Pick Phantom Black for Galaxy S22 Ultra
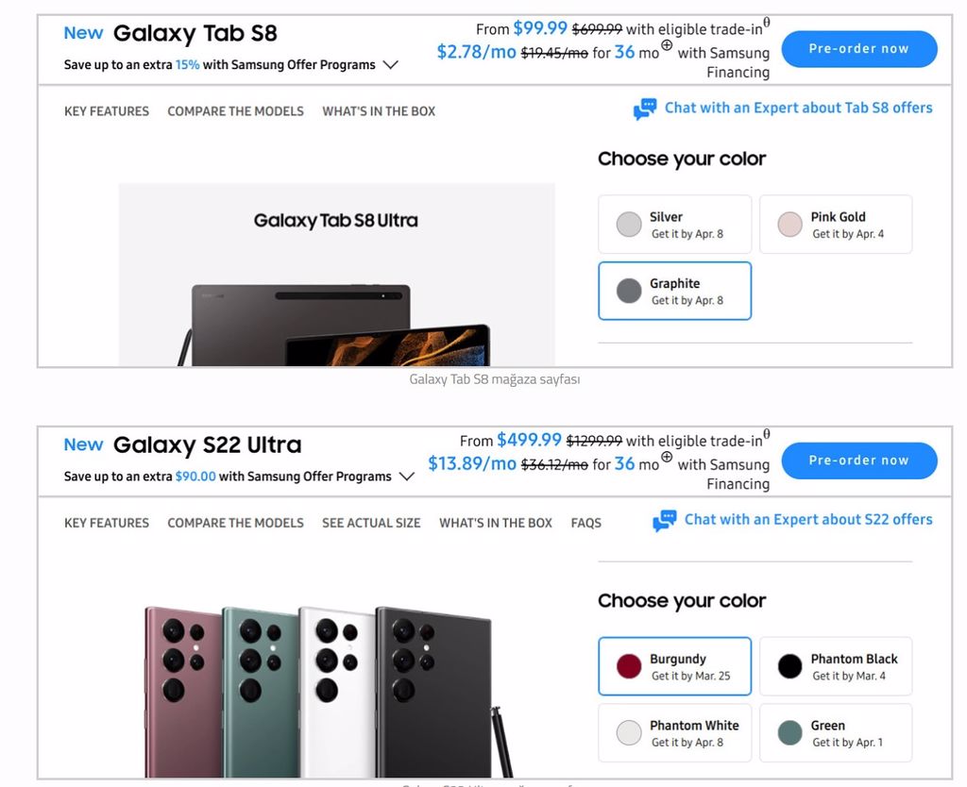Viewport: 967px width, 787px height. [836, 666]
